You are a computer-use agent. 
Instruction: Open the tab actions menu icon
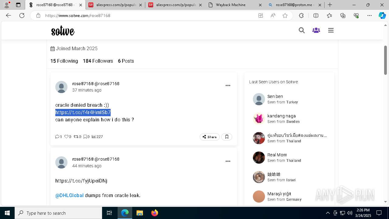(x=18, y=5)
